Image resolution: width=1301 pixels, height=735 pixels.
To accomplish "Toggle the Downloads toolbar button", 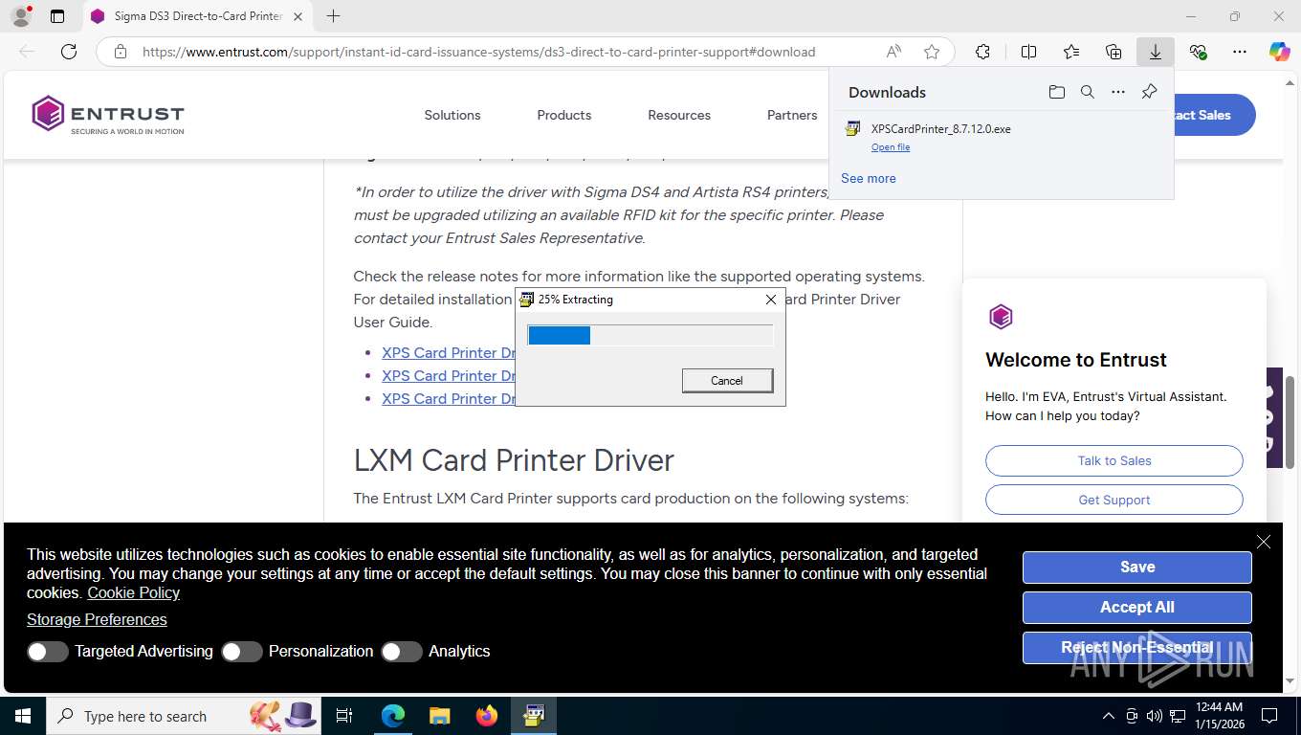I will (1156, 52).
